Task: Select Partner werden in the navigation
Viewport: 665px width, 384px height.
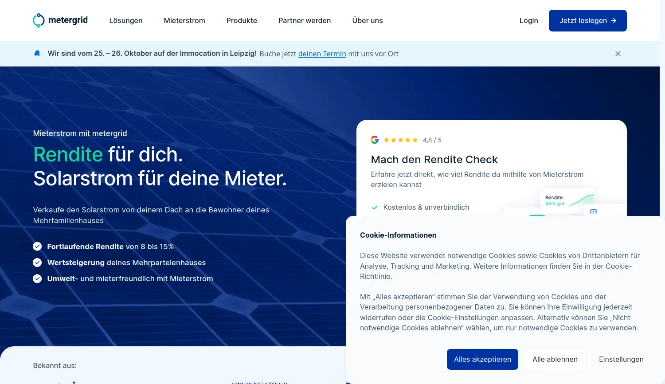Action: 305,20
